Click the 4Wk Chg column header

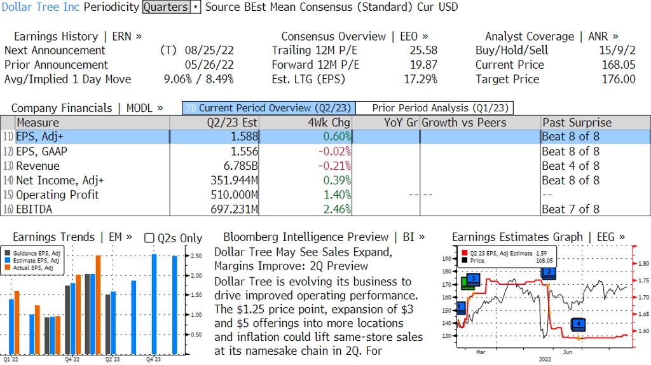305,123
